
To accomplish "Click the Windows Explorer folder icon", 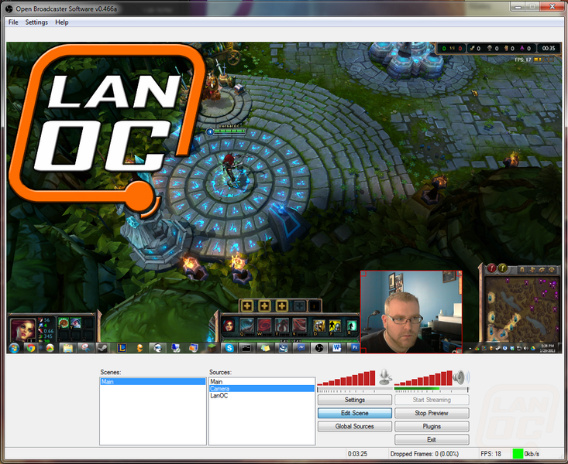I will (x=67, y=348).
